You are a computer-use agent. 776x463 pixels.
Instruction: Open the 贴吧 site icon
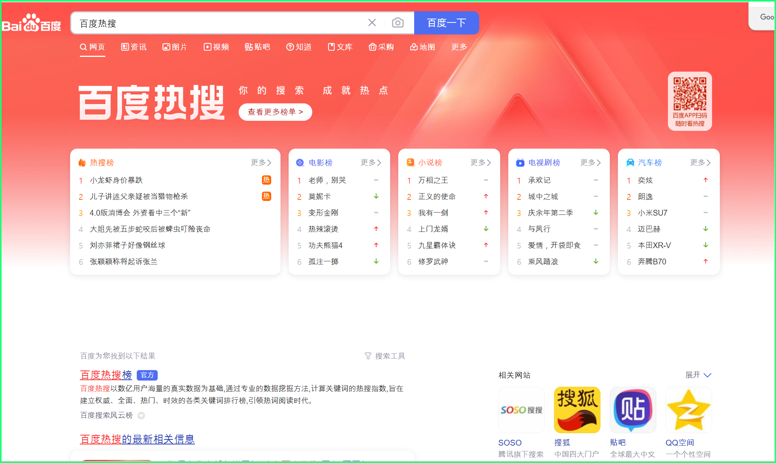pyautogui.click(x=633, y=410)
